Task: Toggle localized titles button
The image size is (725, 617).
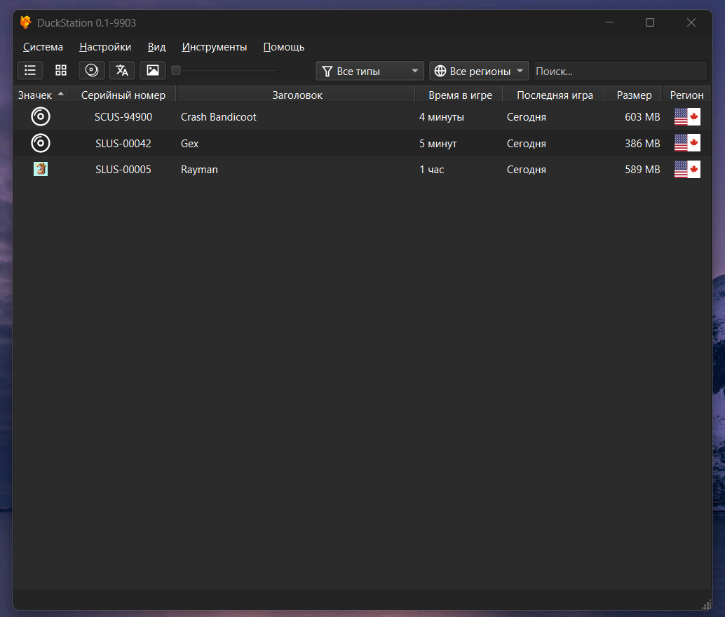Action: click(x=122, y=70)
